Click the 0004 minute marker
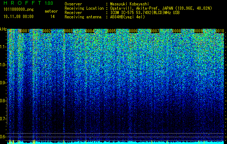 coord(90,31)
